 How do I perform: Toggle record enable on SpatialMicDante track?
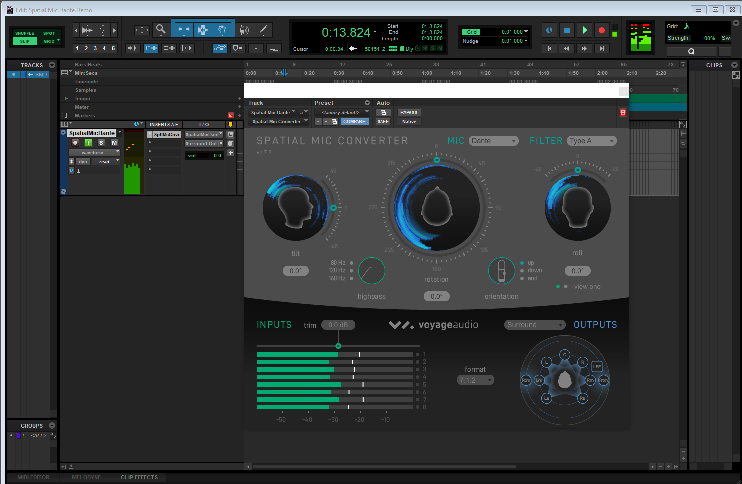click(x=75, y=143)
